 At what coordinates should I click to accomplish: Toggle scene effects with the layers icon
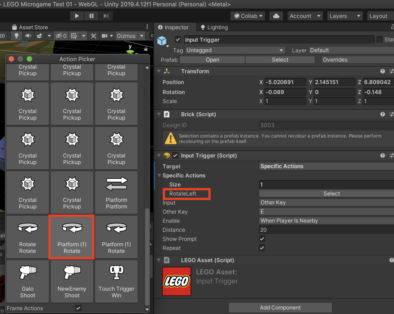39,36
